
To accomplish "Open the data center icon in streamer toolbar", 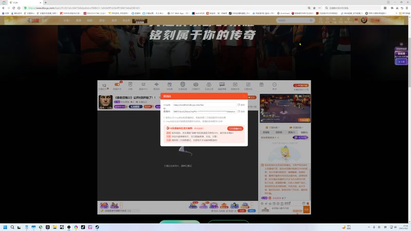I will click(x=143, y=84).
